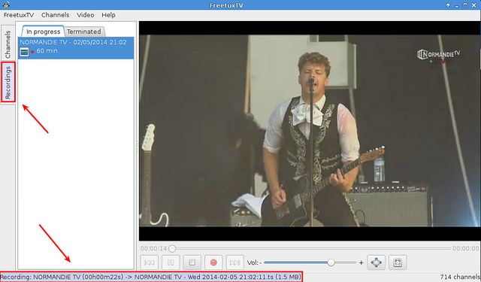The height and width of the screenshot is (282, 481).
Task: Open the vertical Channels tab
Action: pos(8,44)
